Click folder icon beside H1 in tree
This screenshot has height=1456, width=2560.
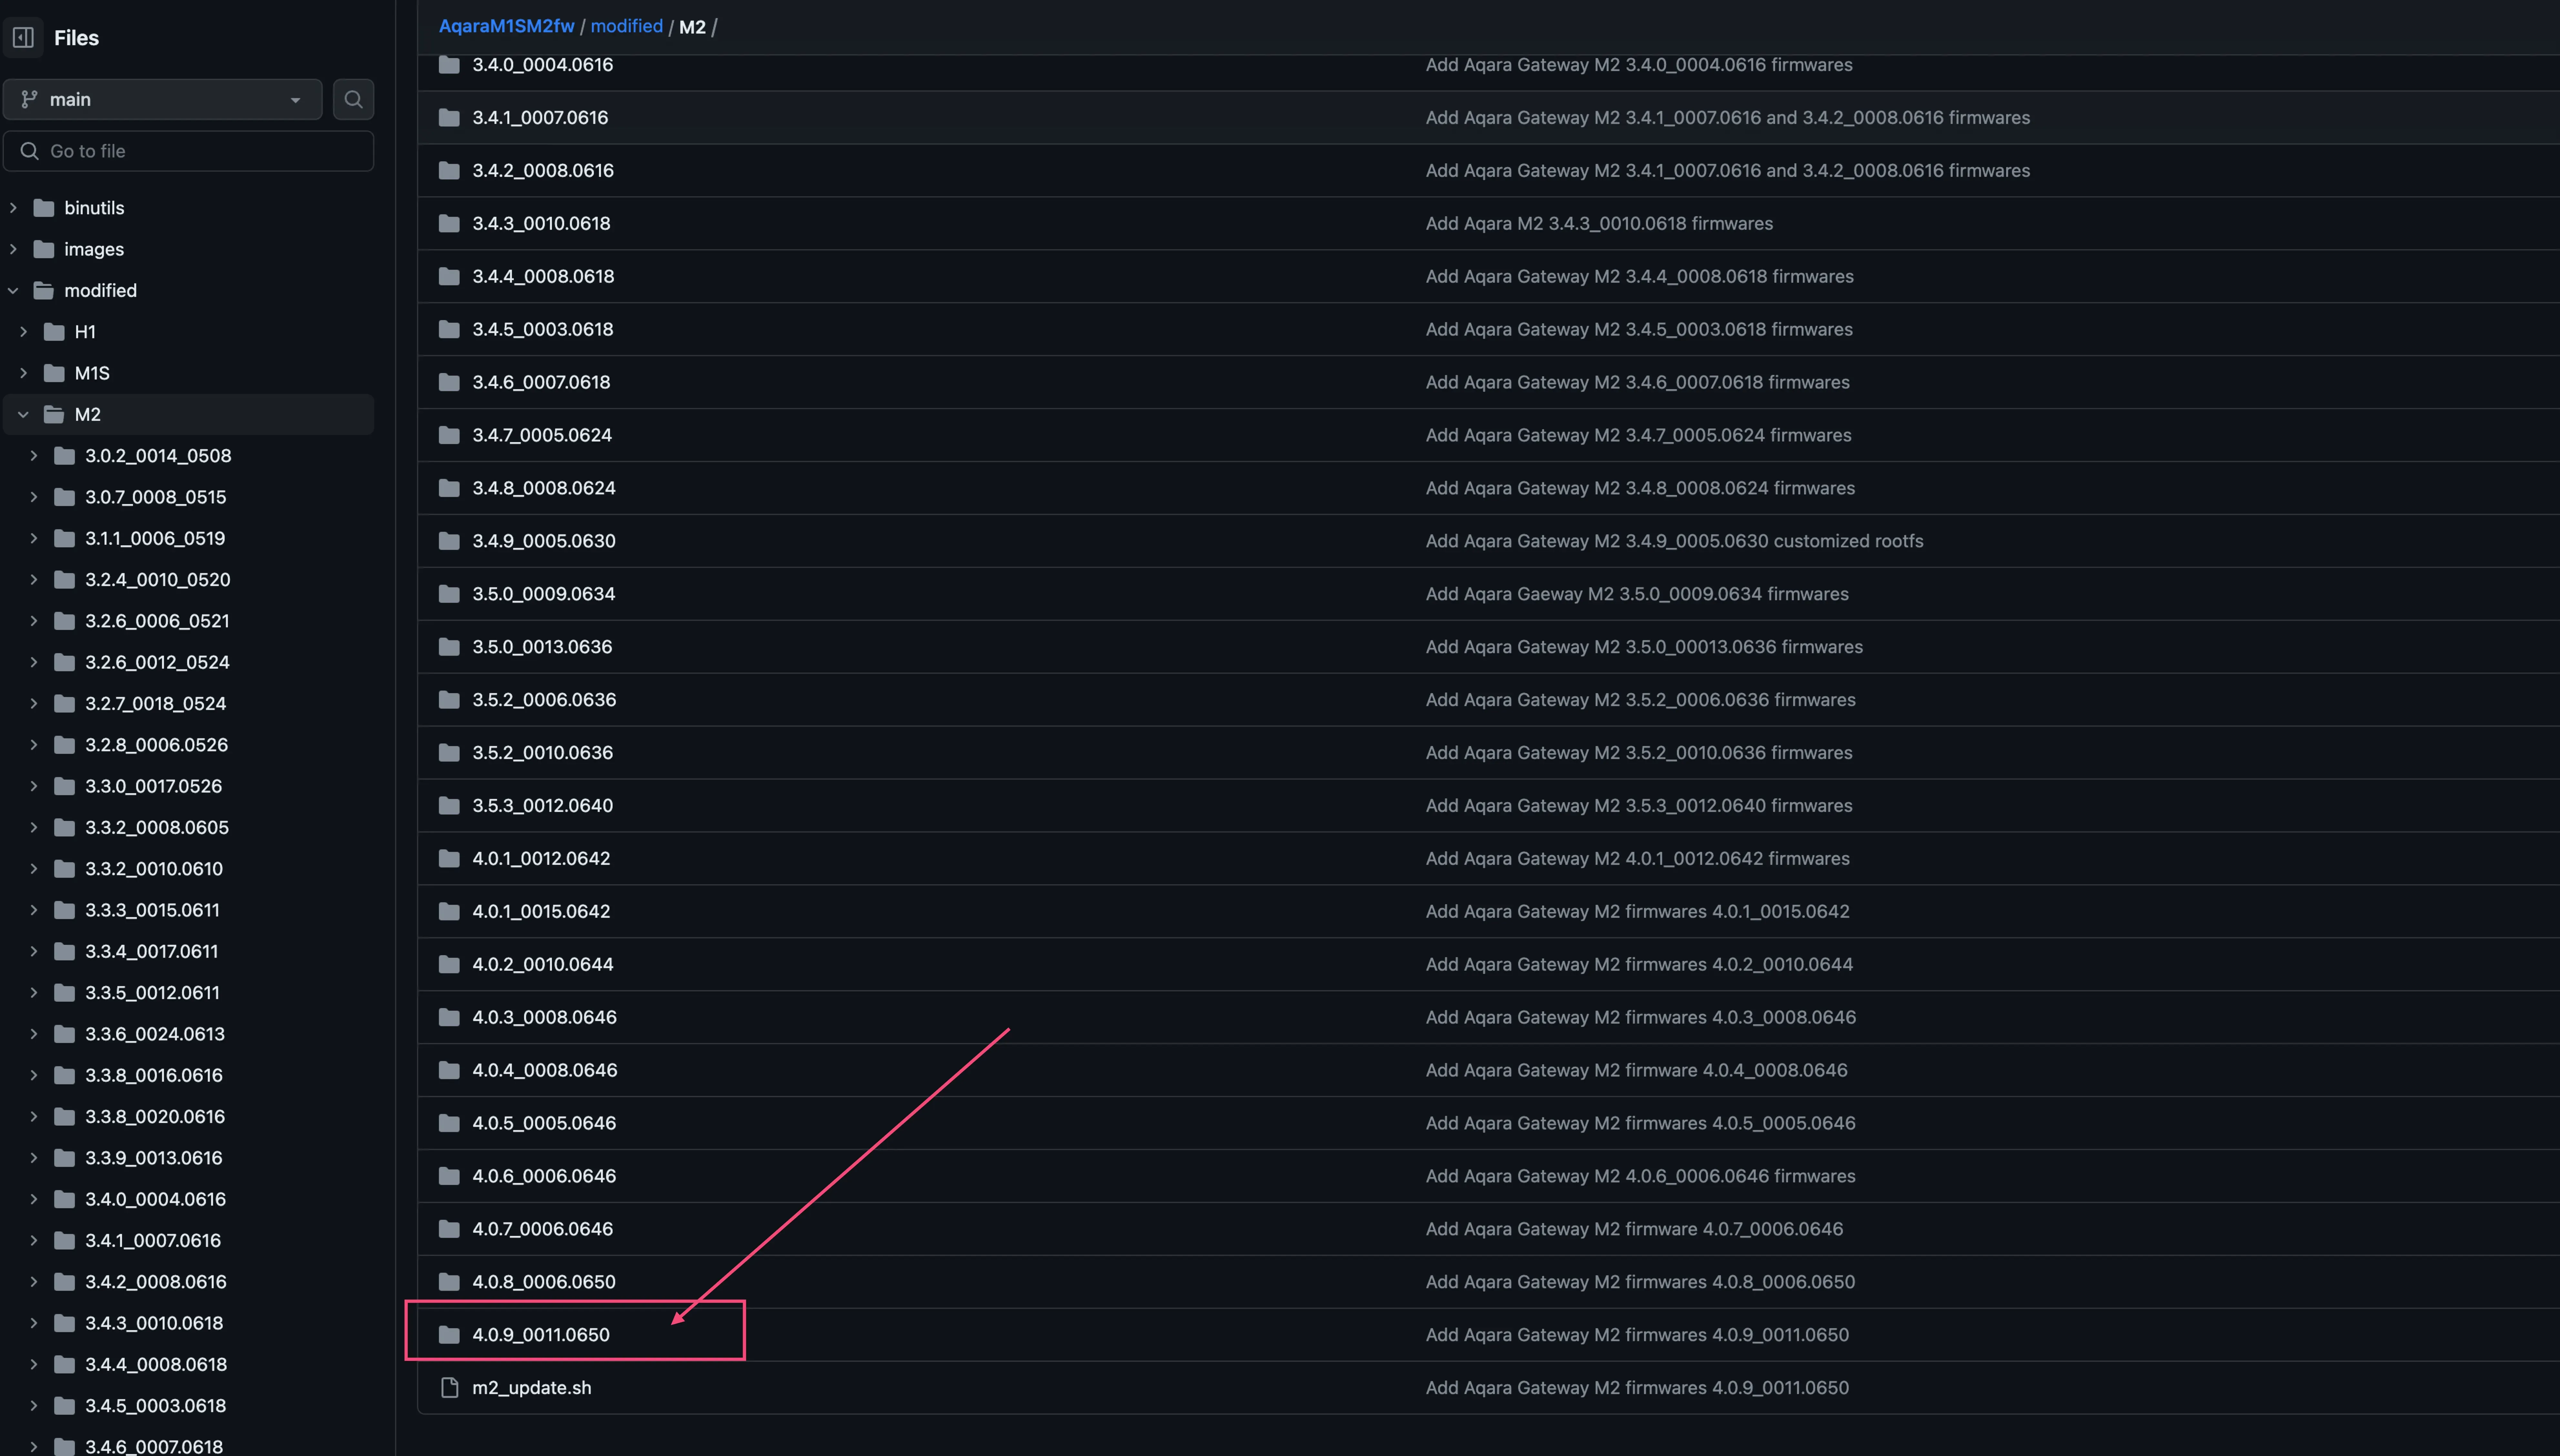tap(54, 332)
